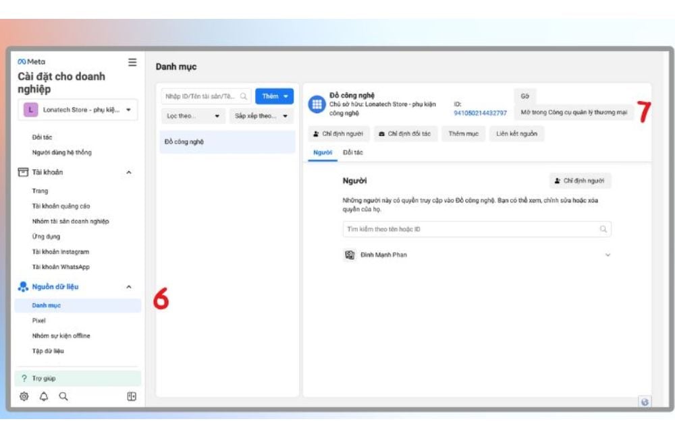Open the Lọc theo filter dropdown
This screenshot has height=438, width=675.
pos(193,116)
